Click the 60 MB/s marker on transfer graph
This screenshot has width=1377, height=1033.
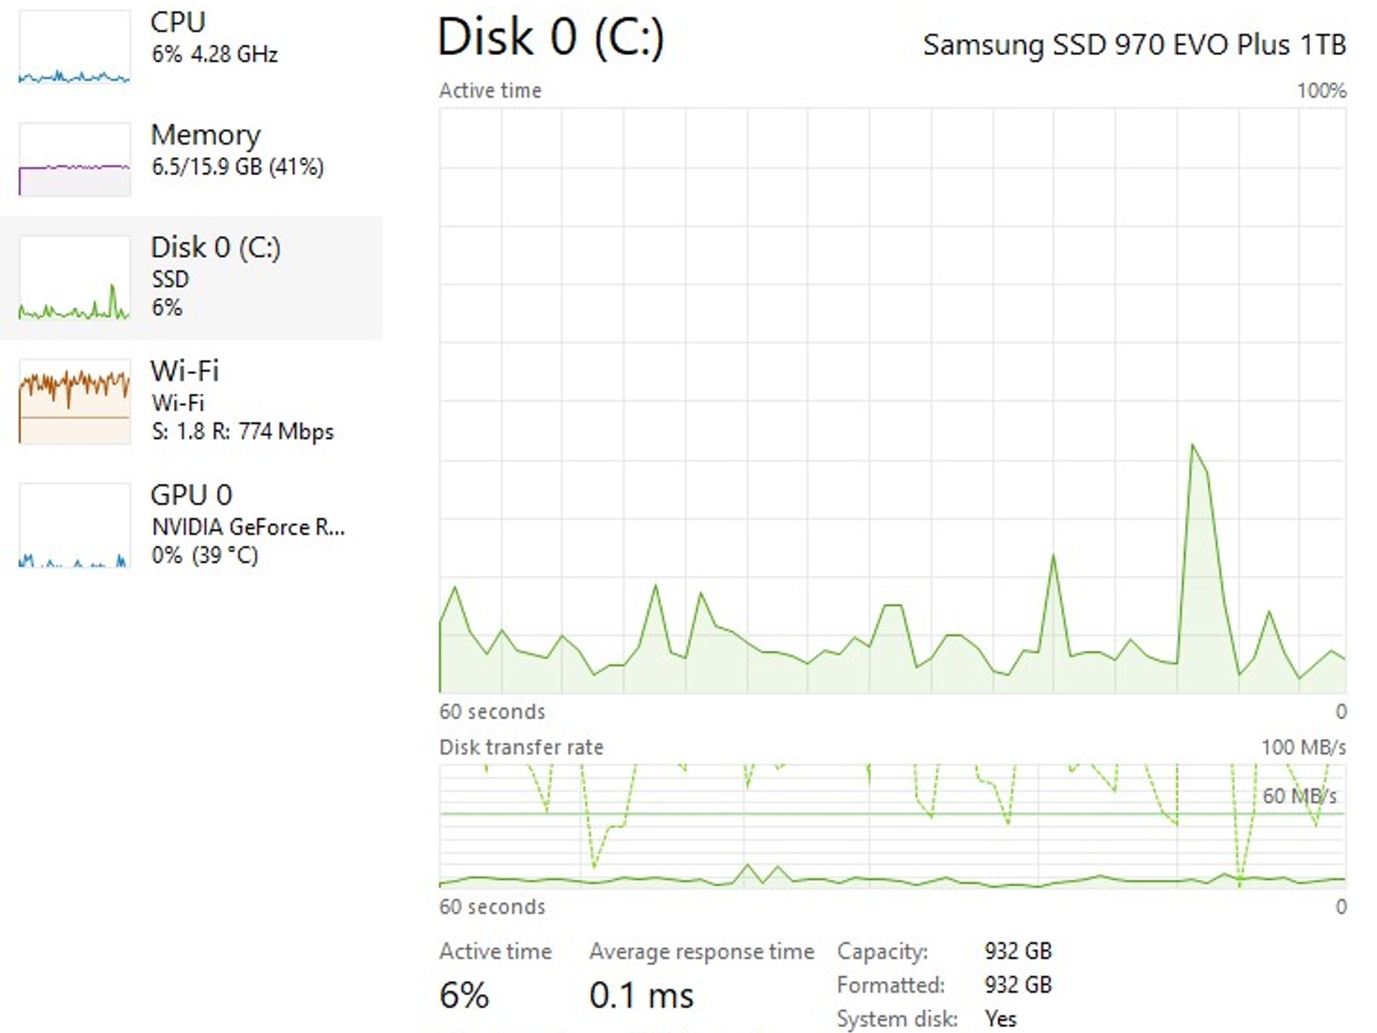pos(1298,796)
